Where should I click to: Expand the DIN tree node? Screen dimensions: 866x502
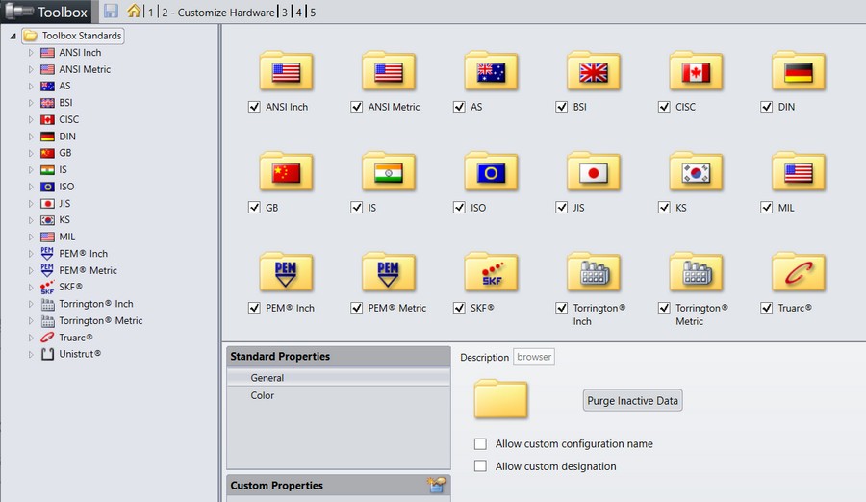[x=31, y=137]
